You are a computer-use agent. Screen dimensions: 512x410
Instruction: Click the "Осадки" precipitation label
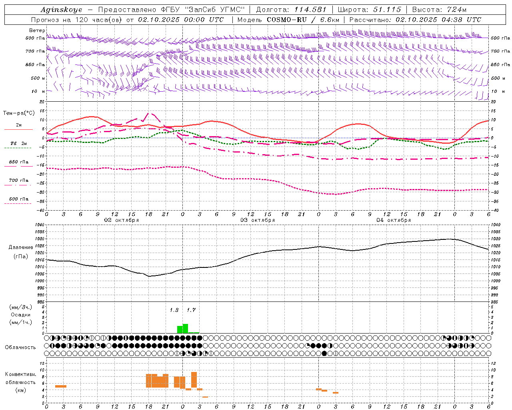pyautogui.click(x=20, y=315)
